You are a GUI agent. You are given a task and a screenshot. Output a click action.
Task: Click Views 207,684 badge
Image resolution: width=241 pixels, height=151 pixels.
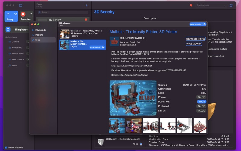click(194, 44)
